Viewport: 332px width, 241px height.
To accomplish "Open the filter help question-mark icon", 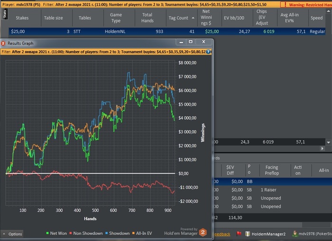I will 208,52.
